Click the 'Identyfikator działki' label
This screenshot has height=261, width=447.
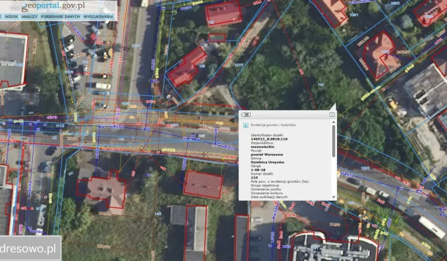coord(267,135)
